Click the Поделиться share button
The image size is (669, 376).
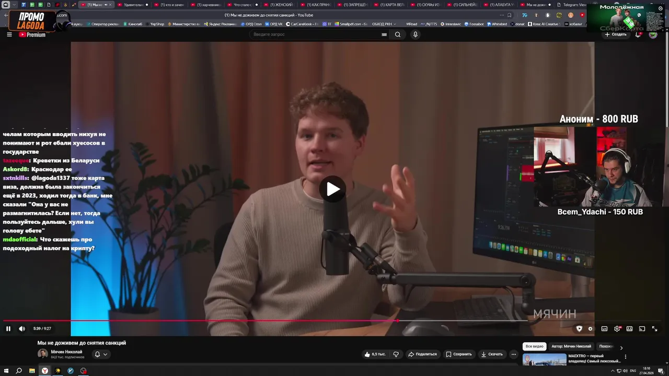[x=422, y=354]
